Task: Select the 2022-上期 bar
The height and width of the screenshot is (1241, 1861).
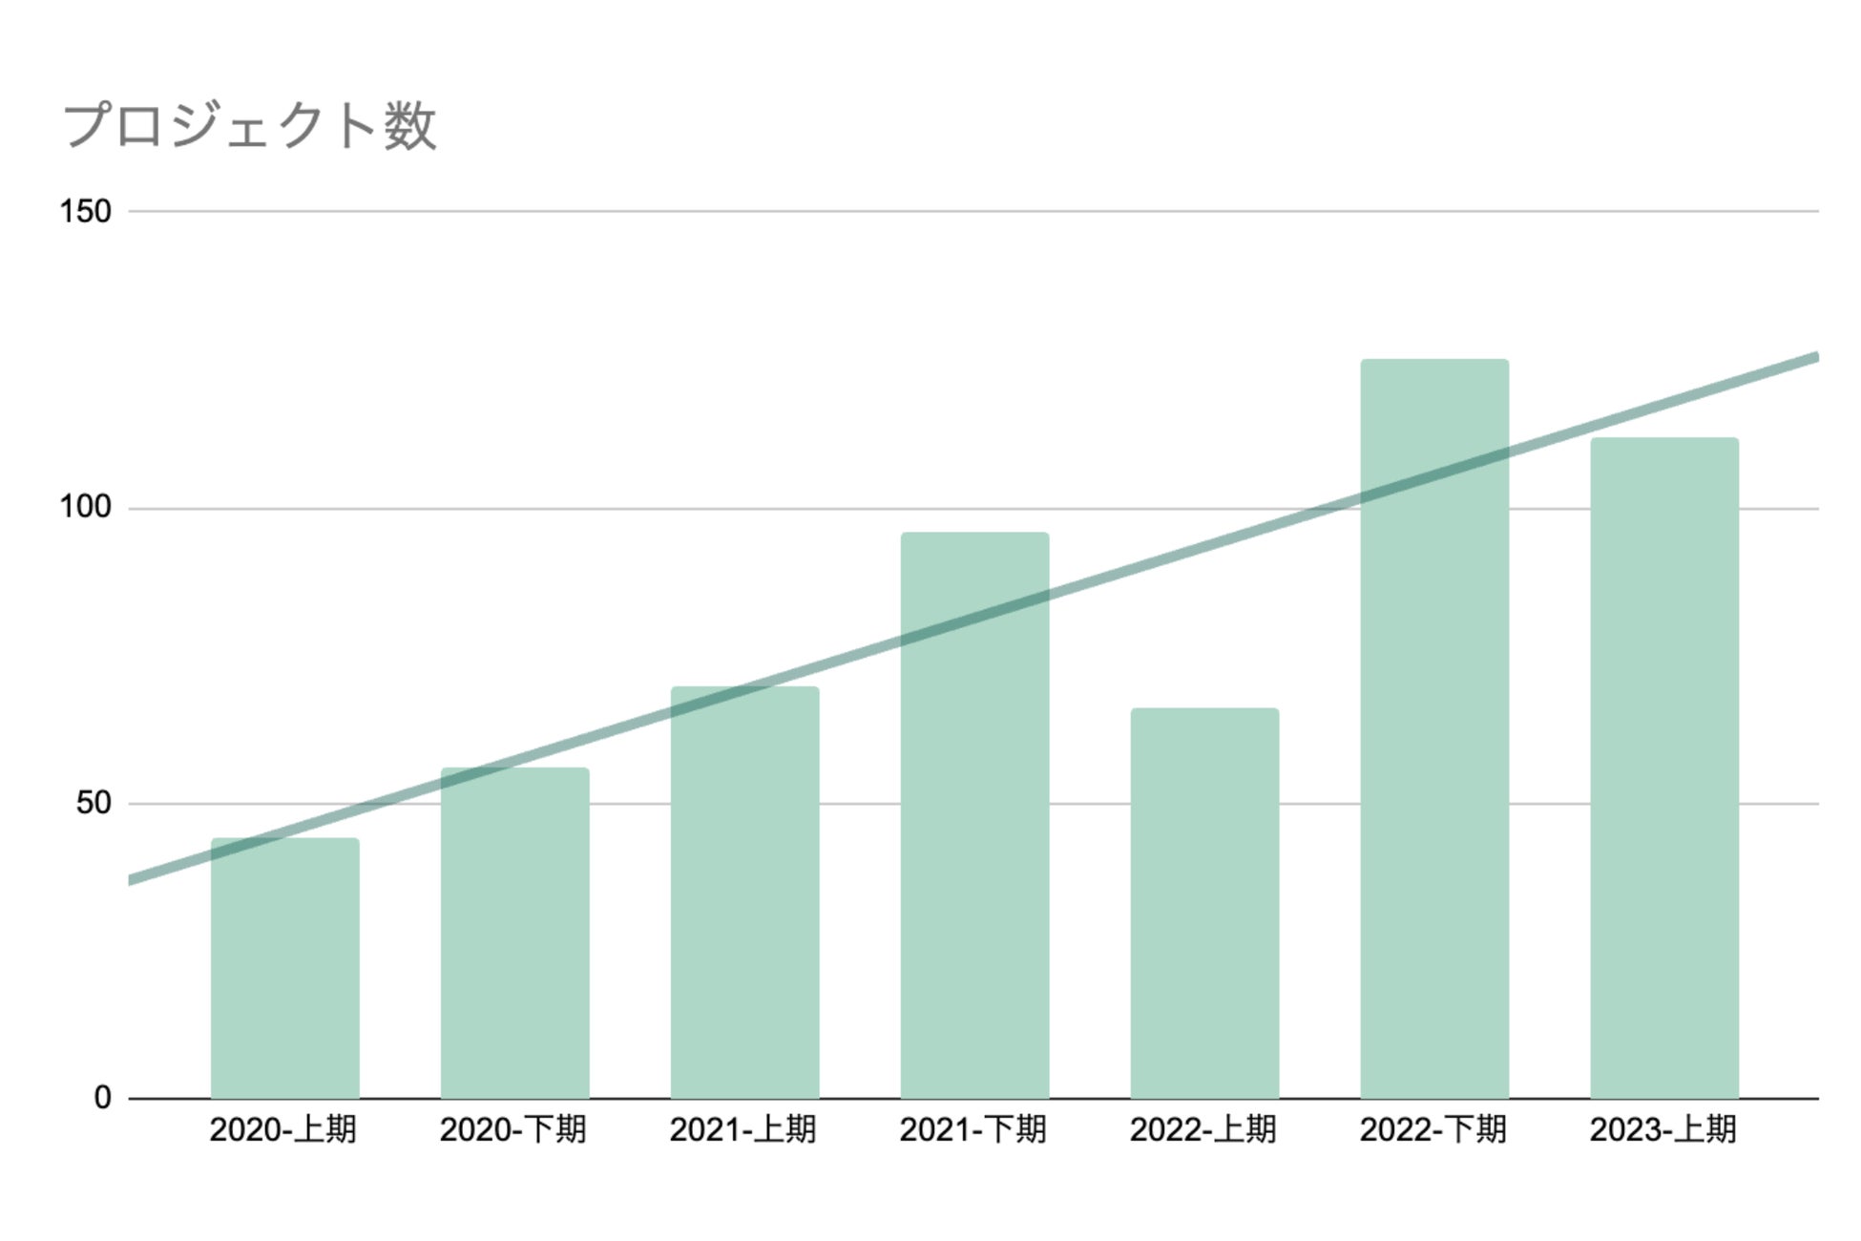Action: pyautogui.click(x=1204, y=902)
